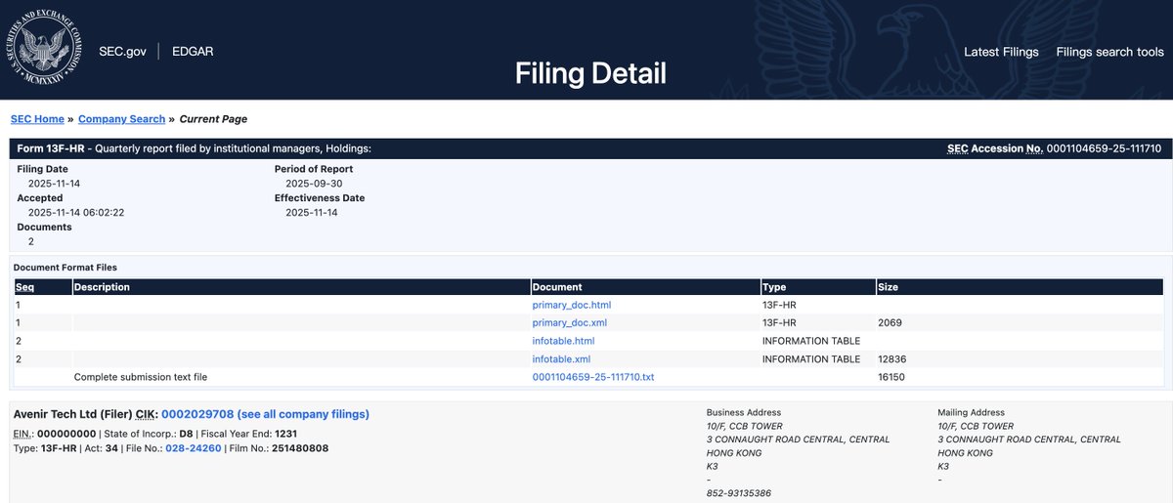Select the Documents count label
Viewport: 1173px width, 503px height.
point(44,227)
